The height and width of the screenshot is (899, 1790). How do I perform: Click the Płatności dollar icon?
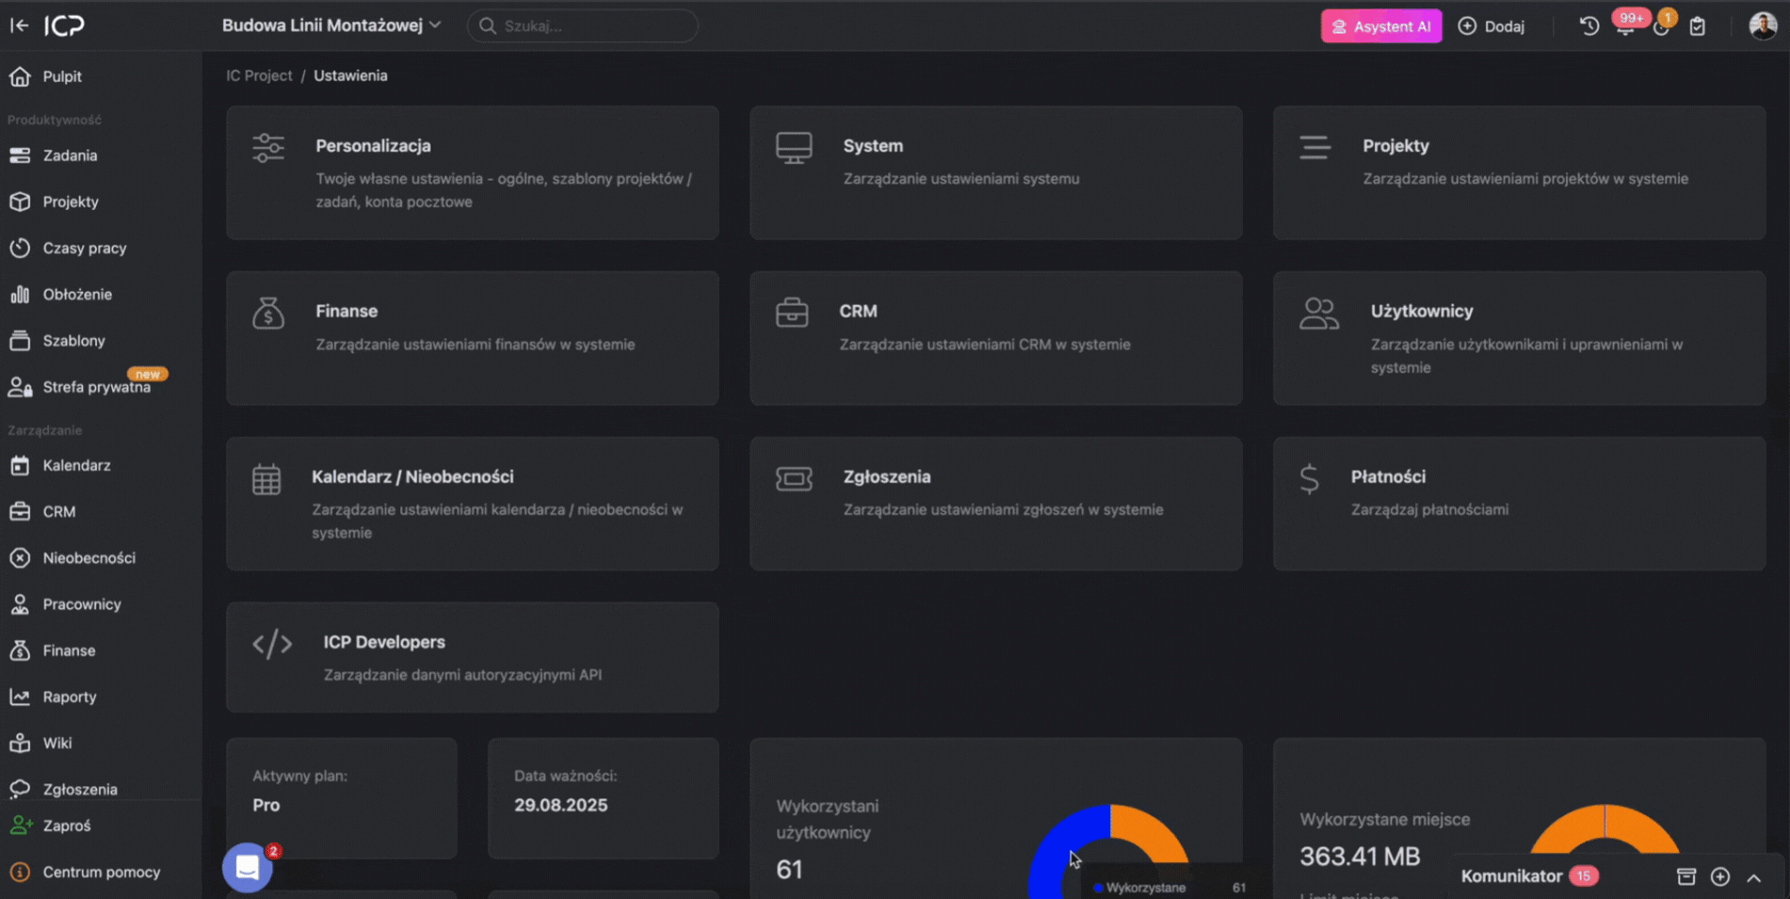click(1309, 479)
